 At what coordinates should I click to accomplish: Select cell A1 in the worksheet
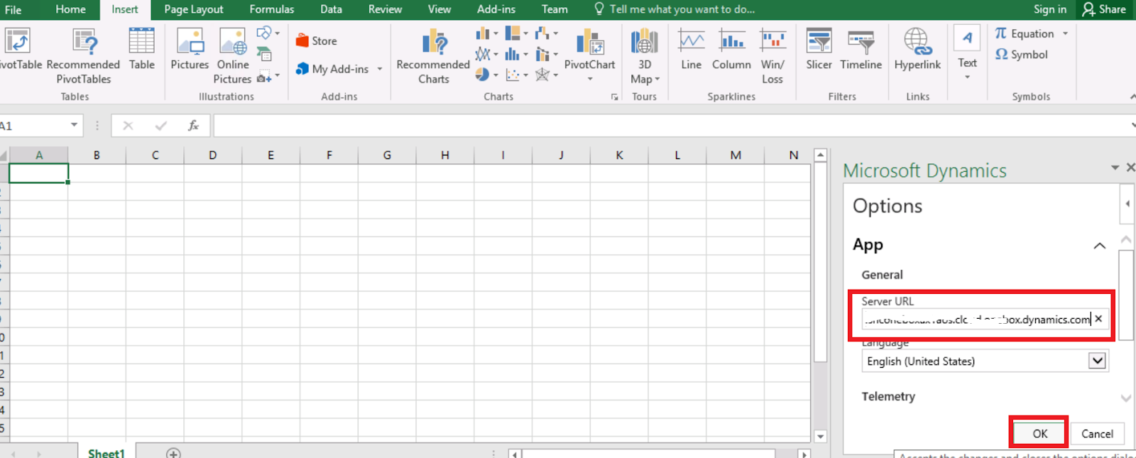coord(38,173)
